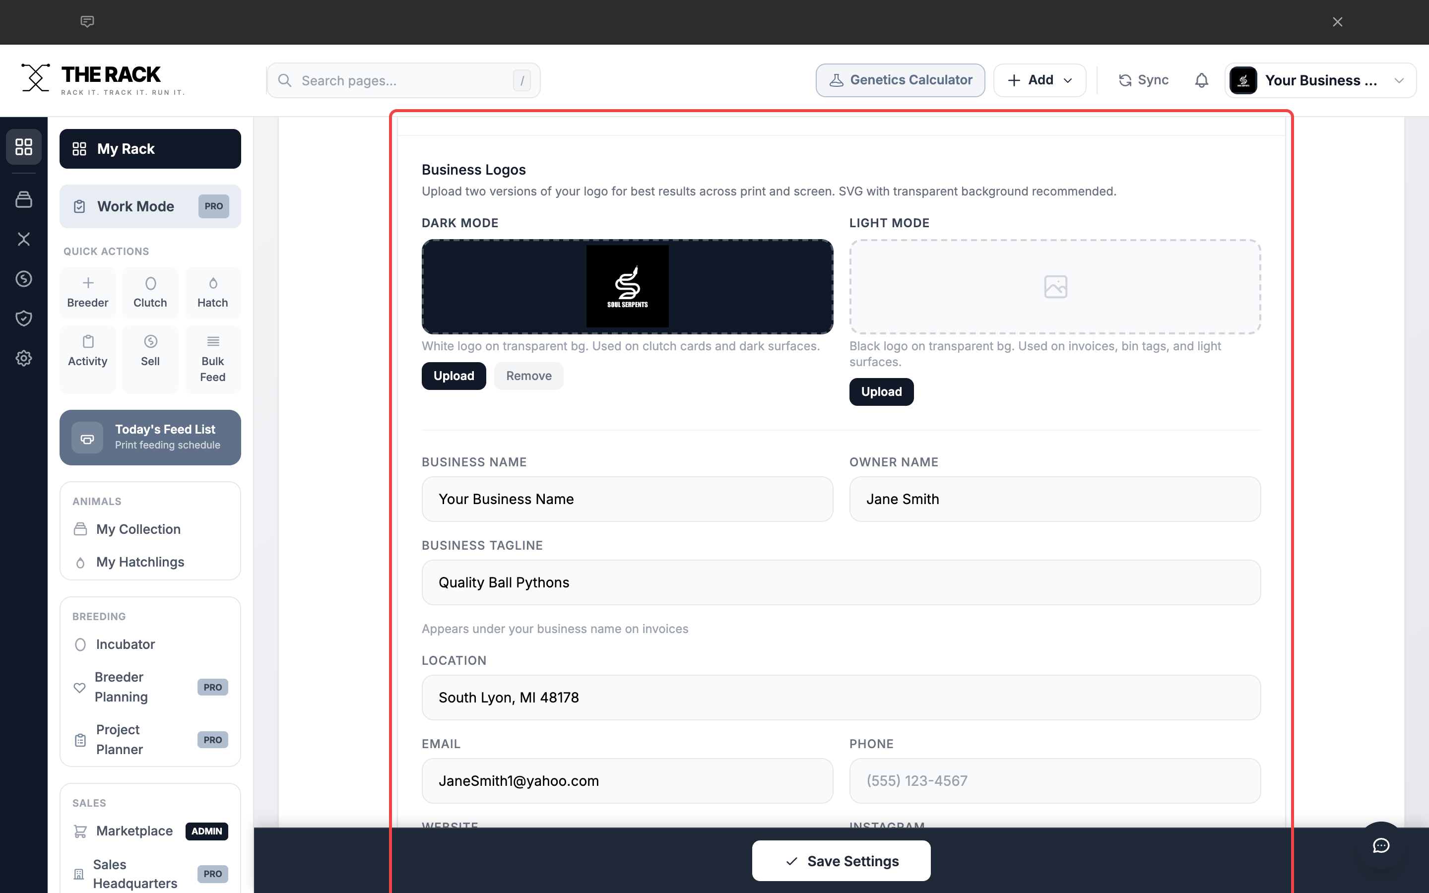Print Today's Feed List

click(x=150, y=437)
